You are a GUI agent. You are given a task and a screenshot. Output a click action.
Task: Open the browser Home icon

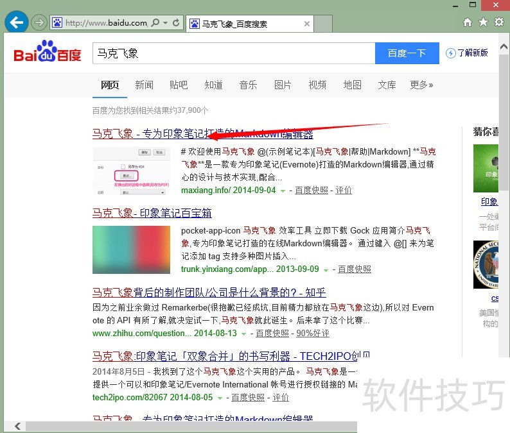[468, 22]
